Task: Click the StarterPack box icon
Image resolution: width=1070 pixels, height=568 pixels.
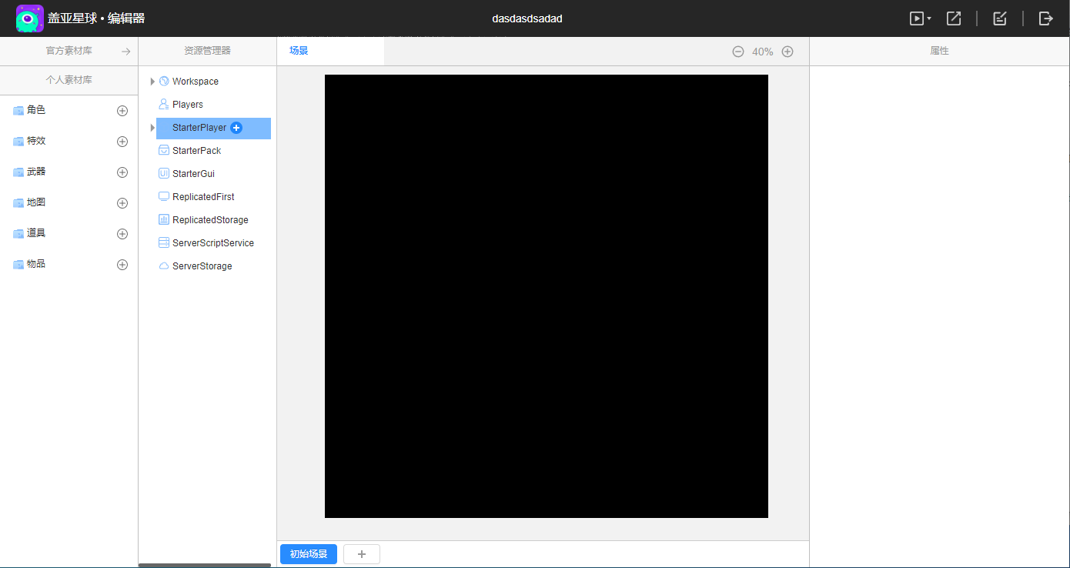Action: [x=163, y=150]
